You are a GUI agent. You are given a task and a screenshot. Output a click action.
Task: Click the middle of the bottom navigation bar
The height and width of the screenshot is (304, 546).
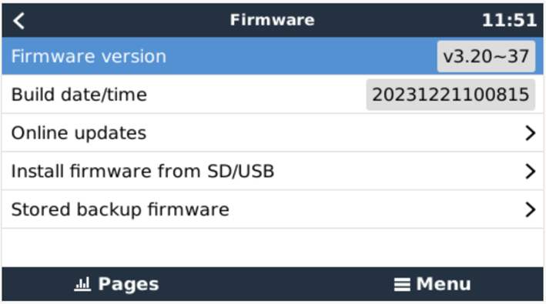273,284
